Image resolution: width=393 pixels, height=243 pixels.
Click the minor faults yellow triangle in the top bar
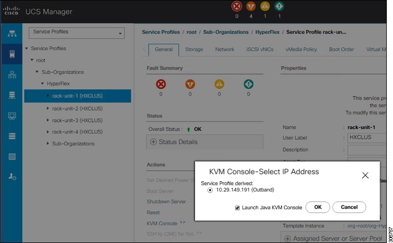[265, 6]
